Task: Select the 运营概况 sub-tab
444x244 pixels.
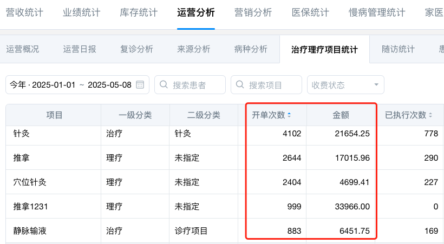Action: pos(23,49)
